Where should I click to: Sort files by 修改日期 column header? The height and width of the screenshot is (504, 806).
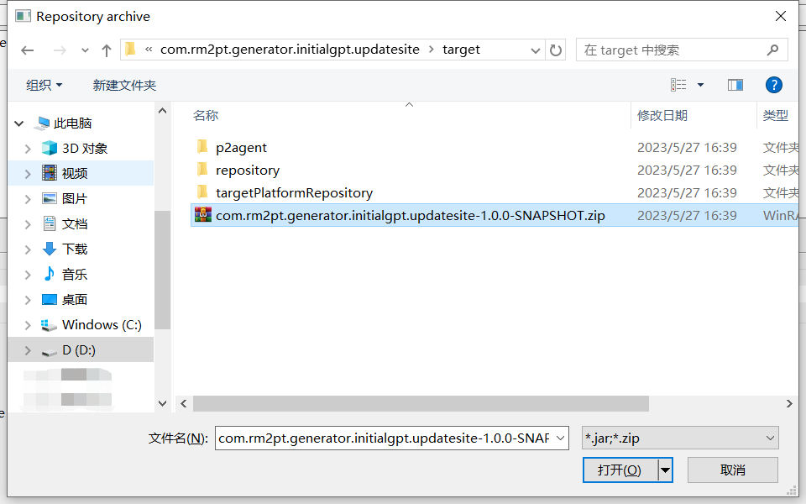click(662, 115)
